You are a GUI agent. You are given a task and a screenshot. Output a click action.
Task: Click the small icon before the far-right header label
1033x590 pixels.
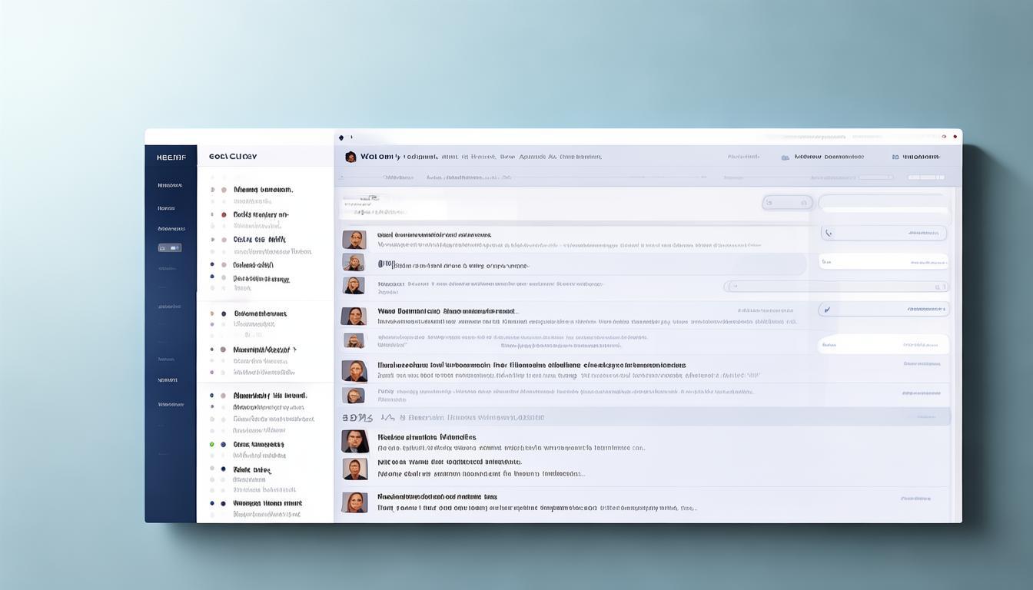(x=895, y=157)
